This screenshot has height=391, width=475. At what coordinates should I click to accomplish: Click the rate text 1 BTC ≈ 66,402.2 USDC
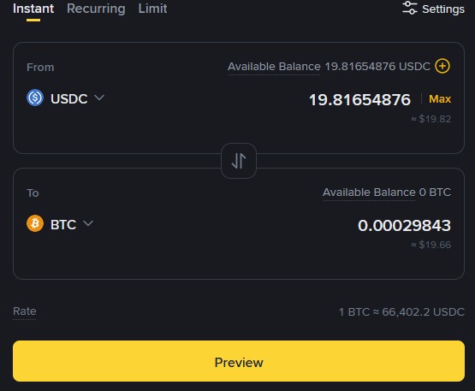[401, 312]
